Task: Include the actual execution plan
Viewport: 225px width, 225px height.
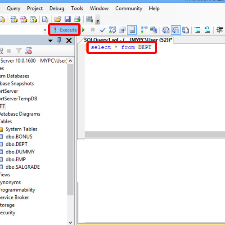Action: coord(144,30)
